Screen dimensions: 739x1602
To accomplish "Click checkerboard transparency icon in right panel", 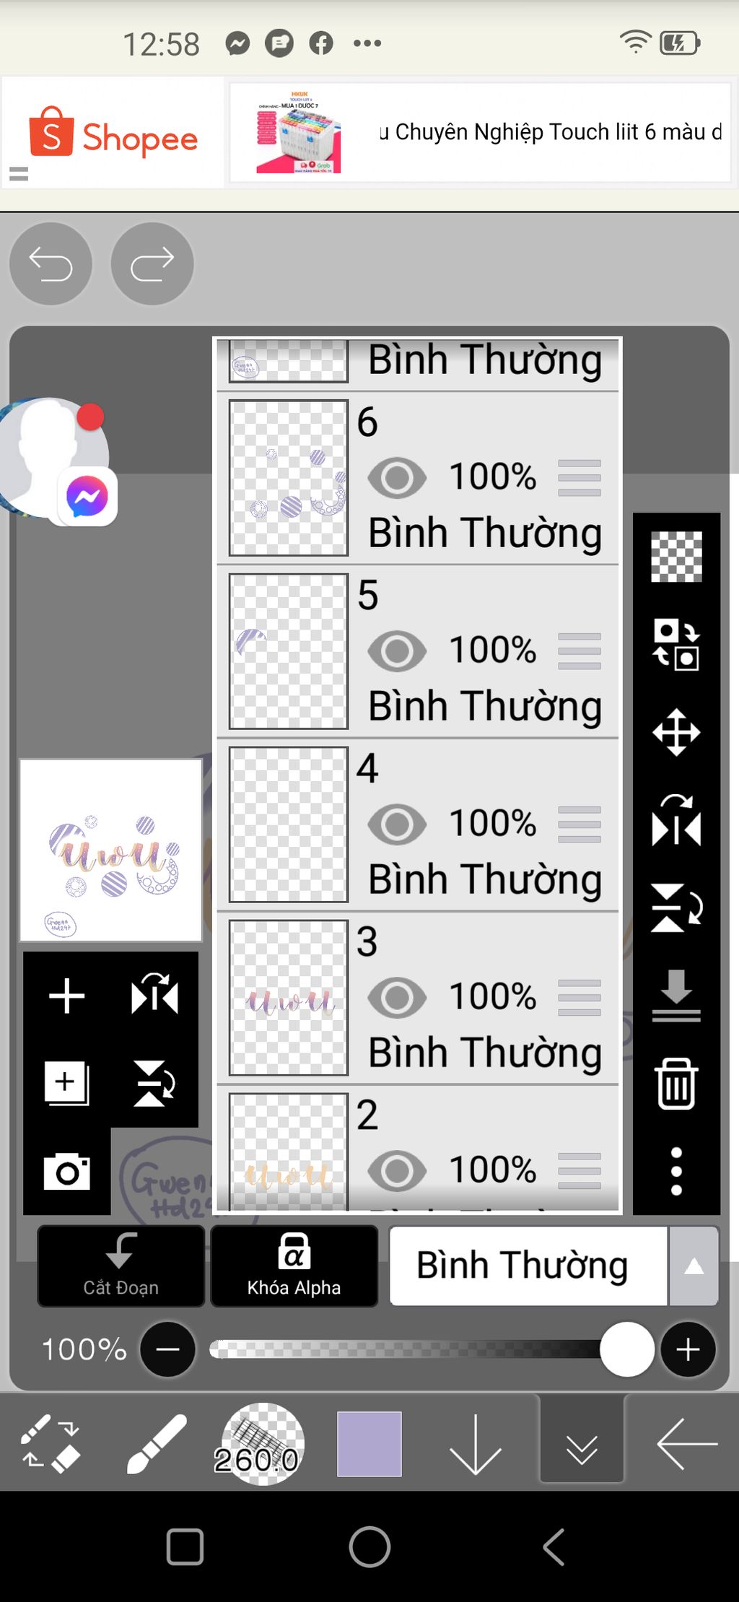I will click(676, 557).
